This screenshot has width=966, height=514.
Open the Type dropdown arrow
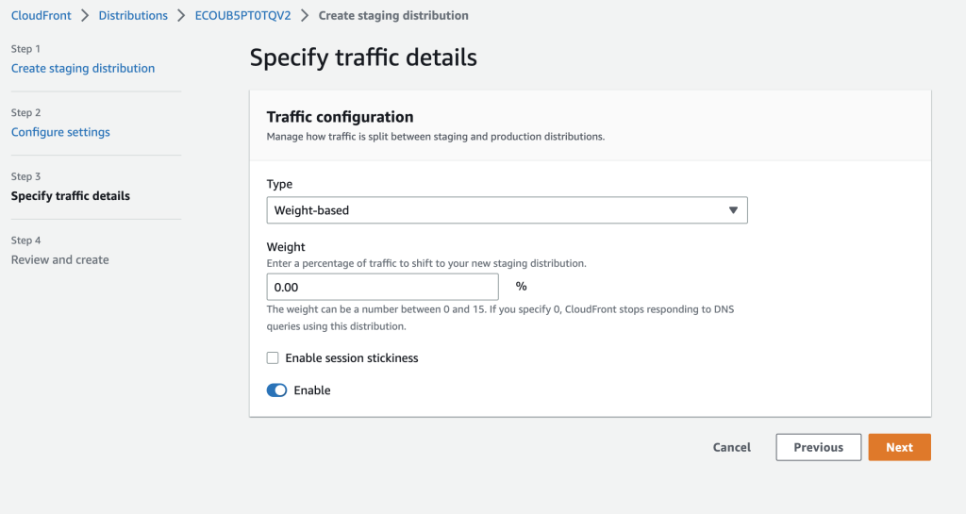click(733, 210)
